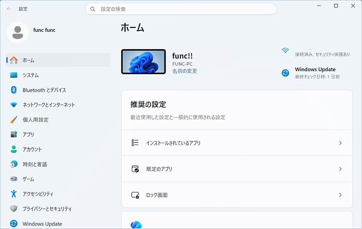Click the システム monitor icon

(x=14, y=75)
